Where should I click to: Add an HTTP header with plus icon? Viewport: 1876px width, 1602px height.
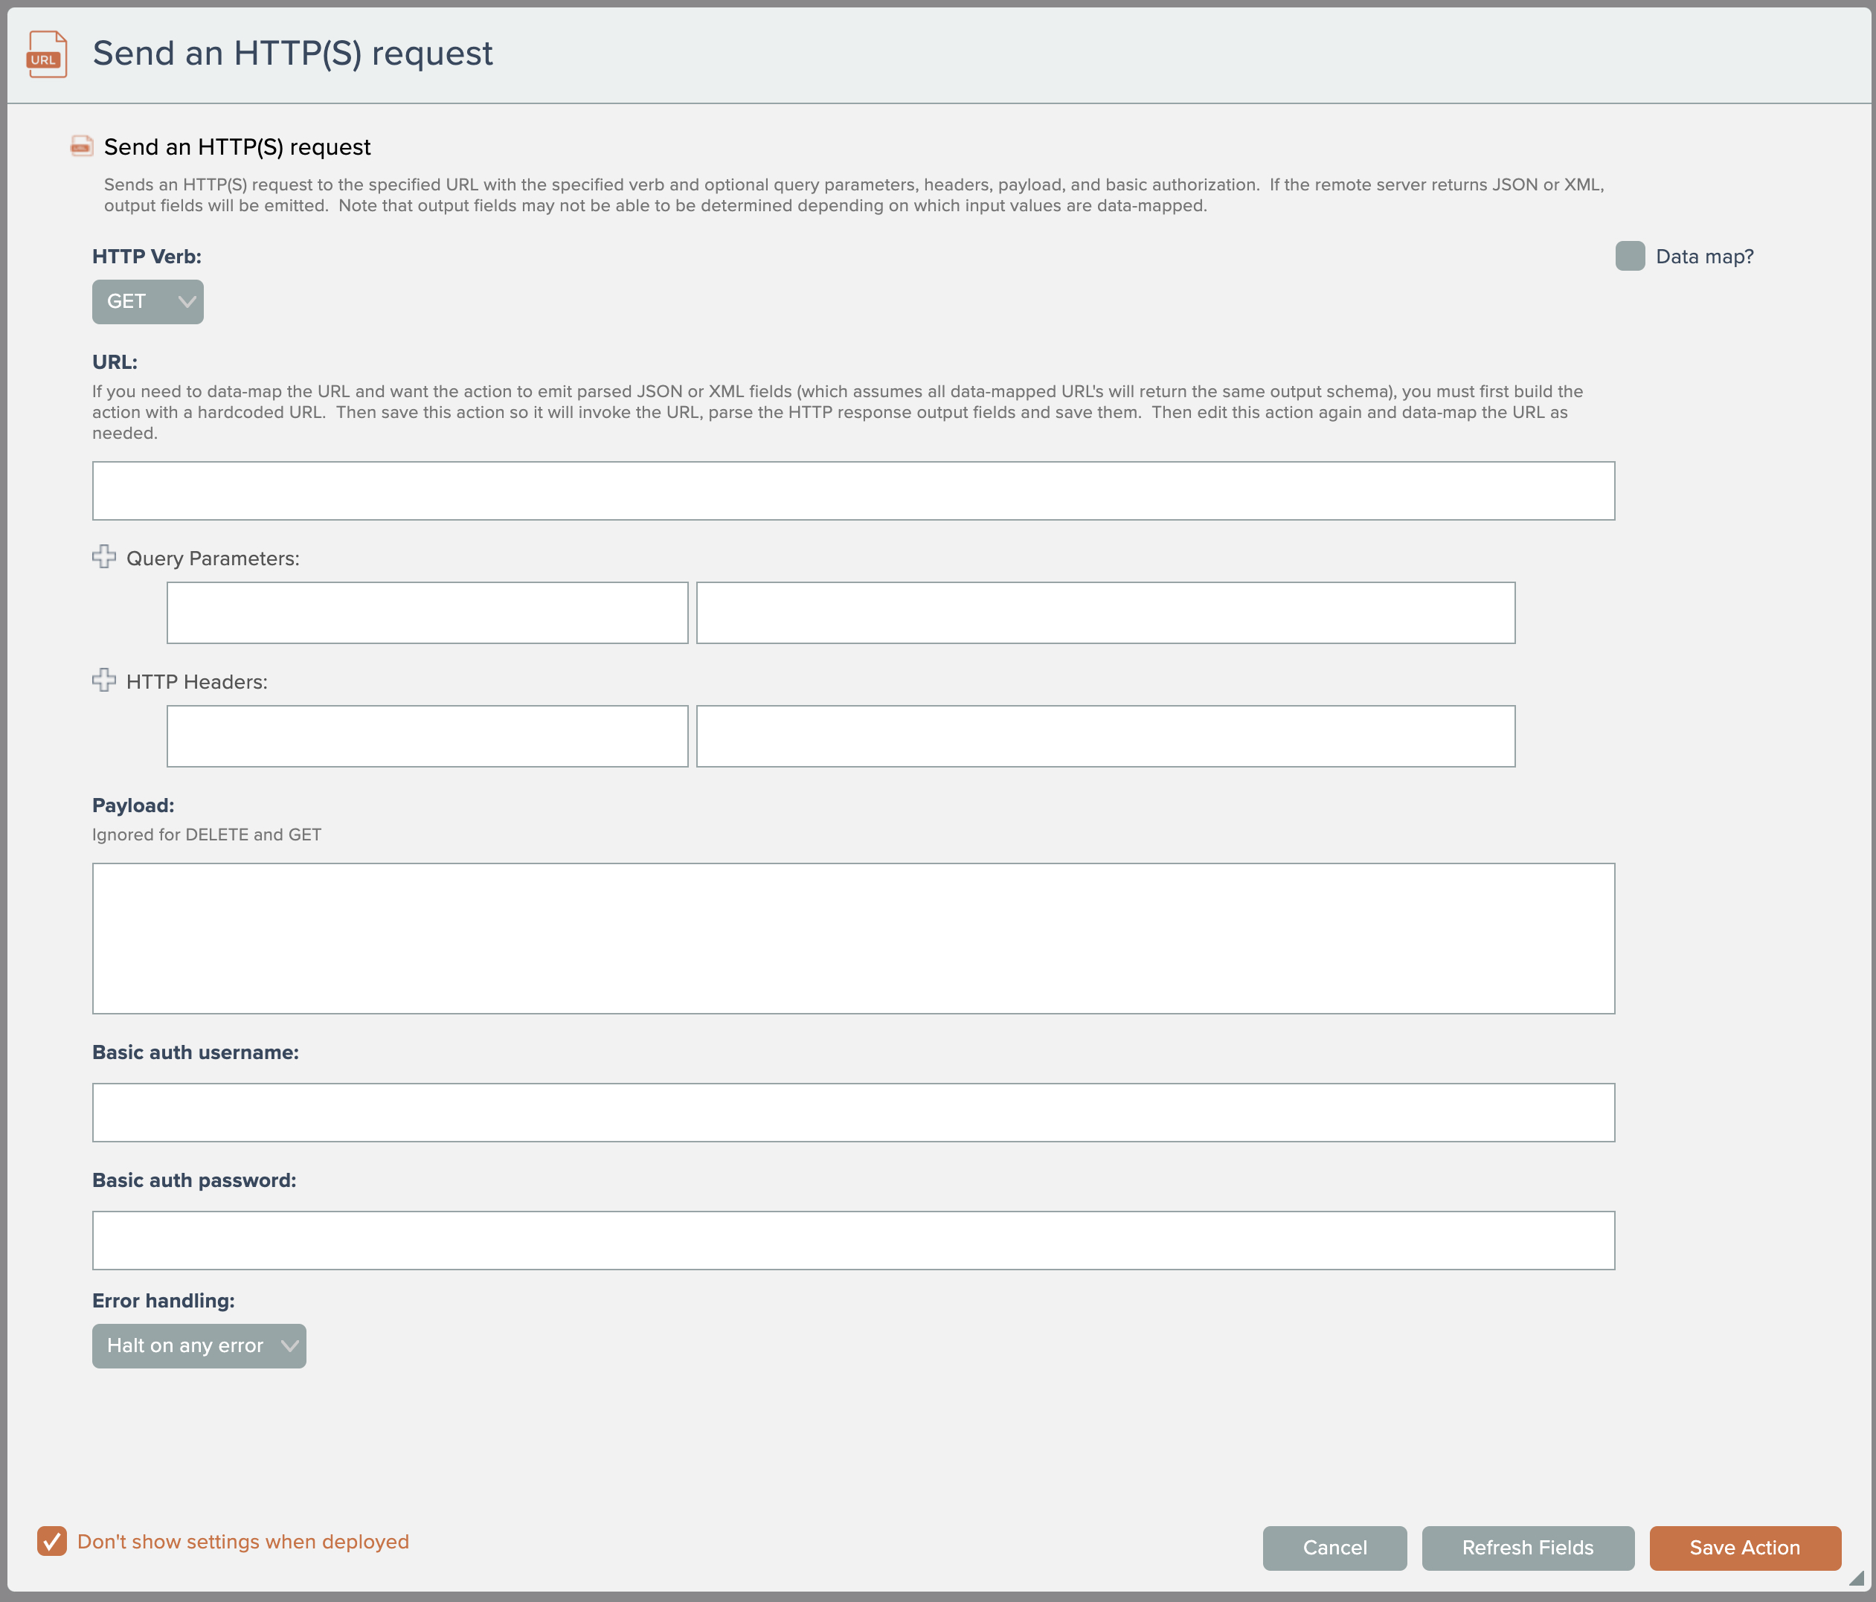click(104, 680)
